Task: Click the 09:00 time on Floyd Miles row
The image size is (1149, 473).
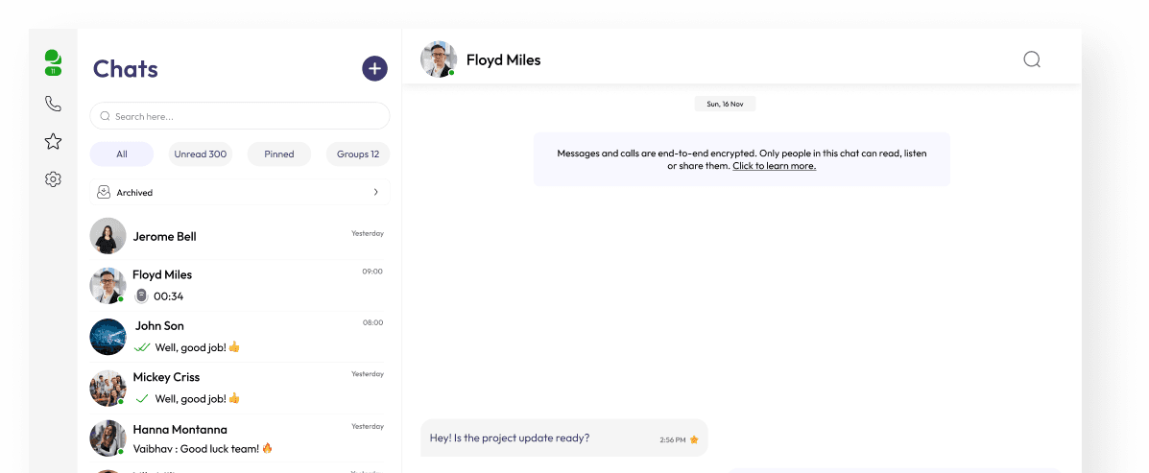Action: click(372, 272)
